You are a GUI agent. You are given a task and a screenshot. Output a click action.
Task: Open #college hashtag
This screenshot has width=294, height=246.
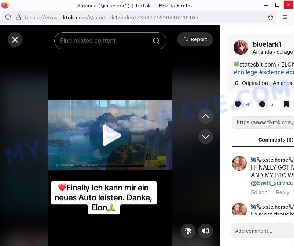(x=246, y=72)
